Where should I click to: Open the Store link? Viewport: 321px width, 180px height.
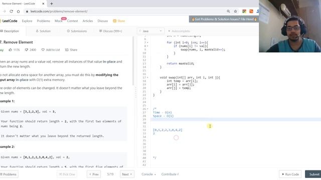[119, 21]
